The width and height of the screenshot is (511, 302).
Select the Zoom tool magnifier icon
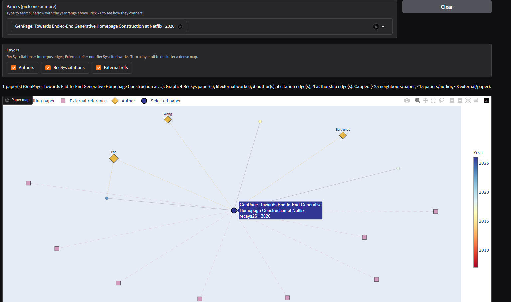418,100
